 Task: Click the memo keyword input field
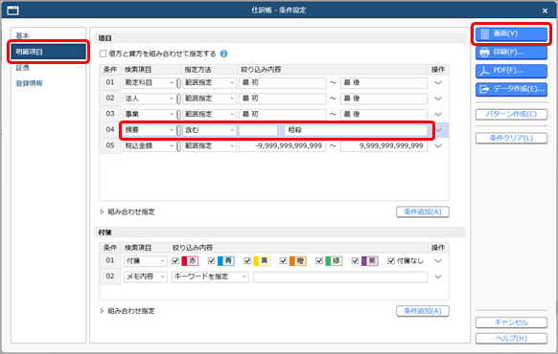[x=340, y=277]
